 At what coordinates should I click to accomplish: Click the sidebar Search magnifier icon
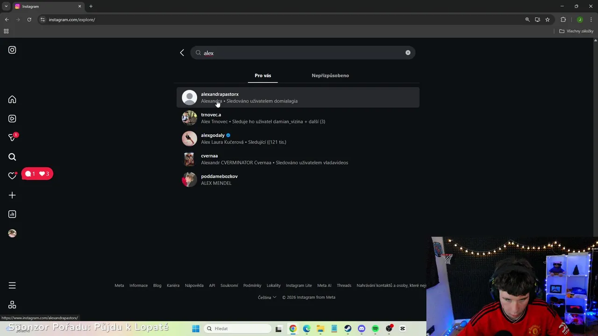12,157
